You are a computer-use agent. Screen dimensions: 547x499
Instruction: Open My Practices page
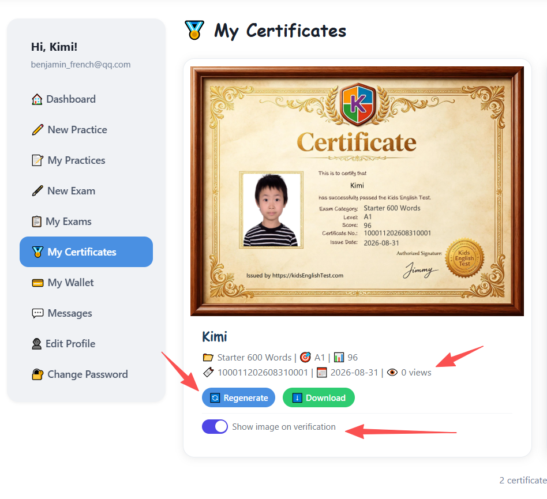[86, 160]
